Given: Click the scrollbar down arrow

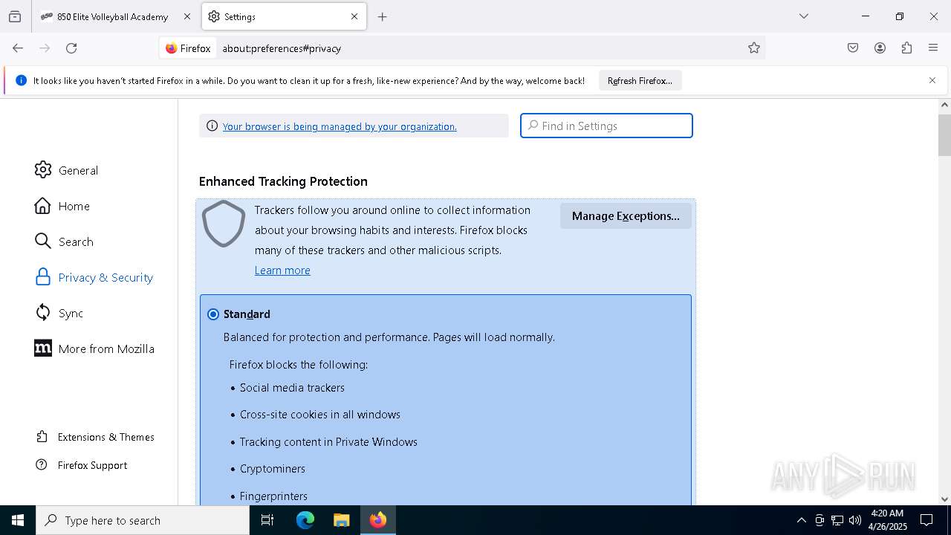Looking at the screenshot, I should (944, 499).
